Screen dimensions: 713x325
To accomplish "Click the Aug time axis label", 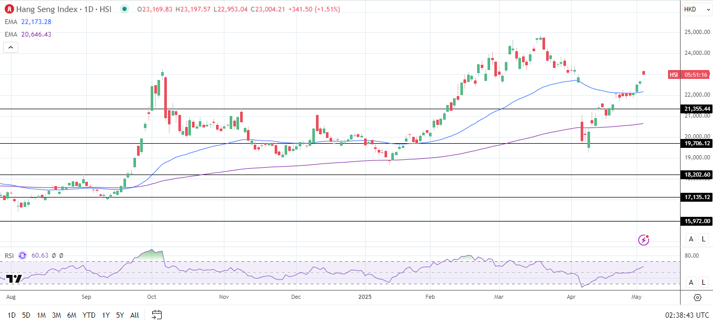I will click(10, 297).
